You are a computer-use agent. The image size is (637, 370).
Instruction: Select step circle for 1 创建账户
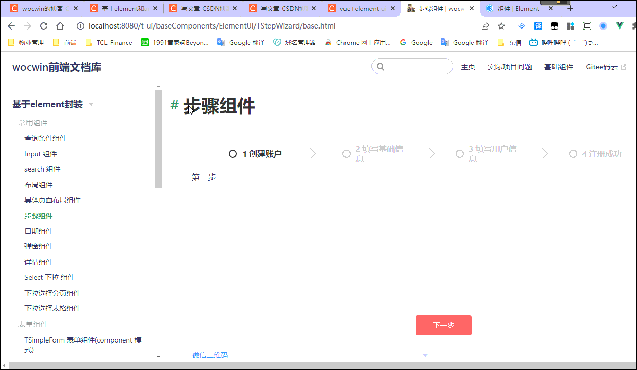click(233, 153)
